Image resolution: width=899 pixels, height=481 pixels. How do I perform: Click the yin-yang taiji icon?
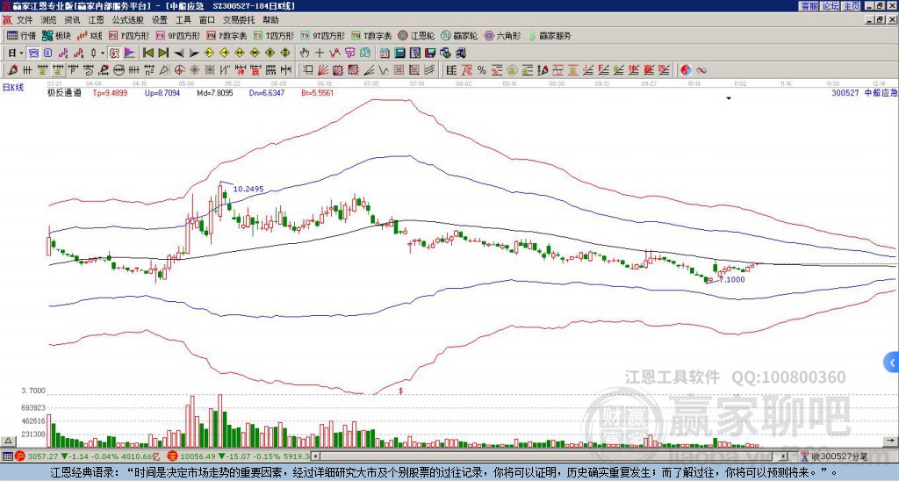tap(686, 70)
